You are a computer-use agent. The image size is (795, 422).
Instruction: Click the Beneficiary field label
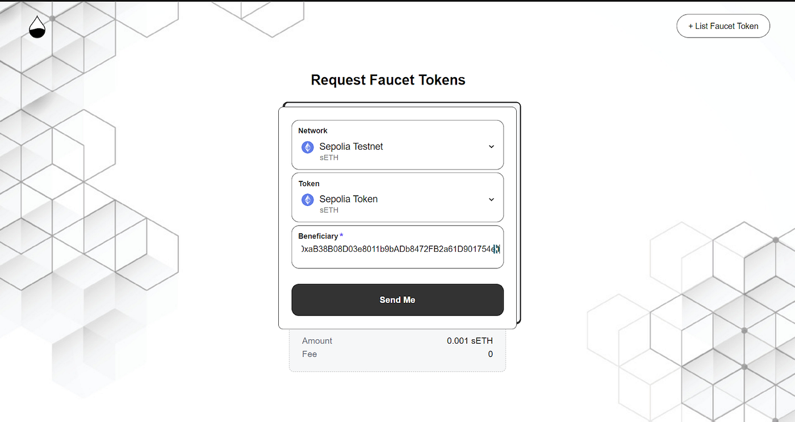pos(319,236)
